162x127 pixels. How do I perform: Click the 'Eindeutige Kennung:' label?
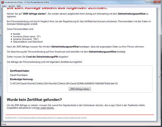click(x=22, y=79)
